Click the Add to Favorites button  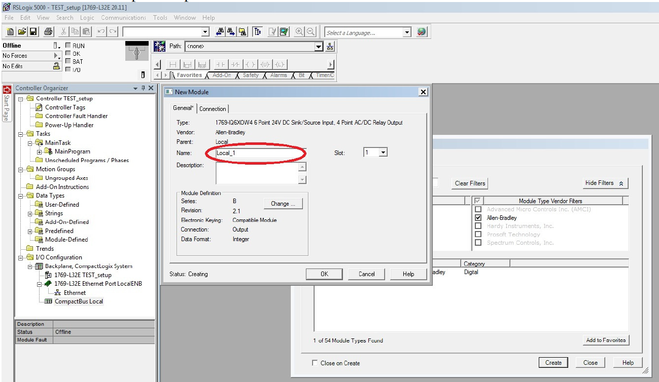(606, 340)
